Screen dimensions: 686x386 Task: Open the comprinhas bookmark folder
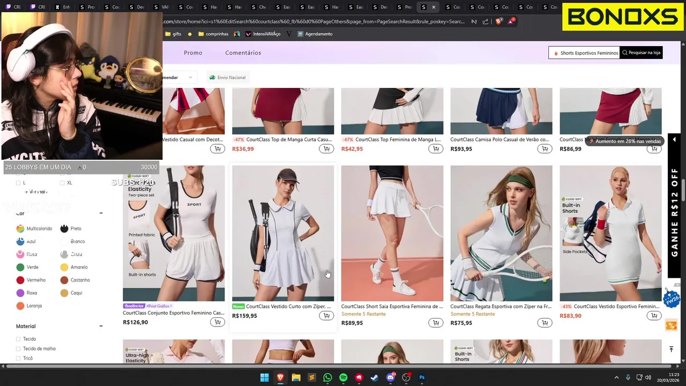click(x=213, y=34)
